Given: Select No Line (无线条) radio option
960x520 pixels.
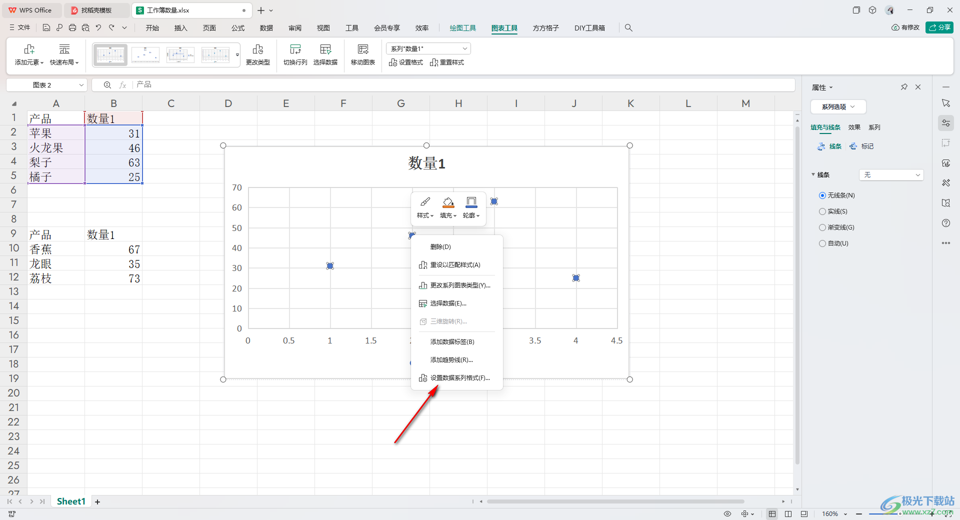Looking at the screenshot, I should 822,195.
